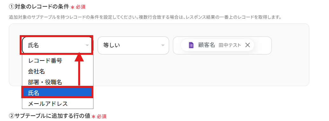Click the Google Forms icon in the chip
Viewport: 329px width, 121px height.
191,45
